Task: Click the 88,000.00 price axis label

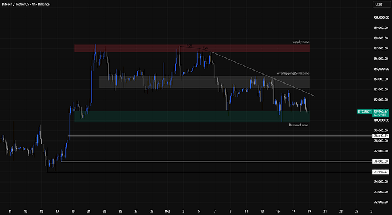Action: 382,38
